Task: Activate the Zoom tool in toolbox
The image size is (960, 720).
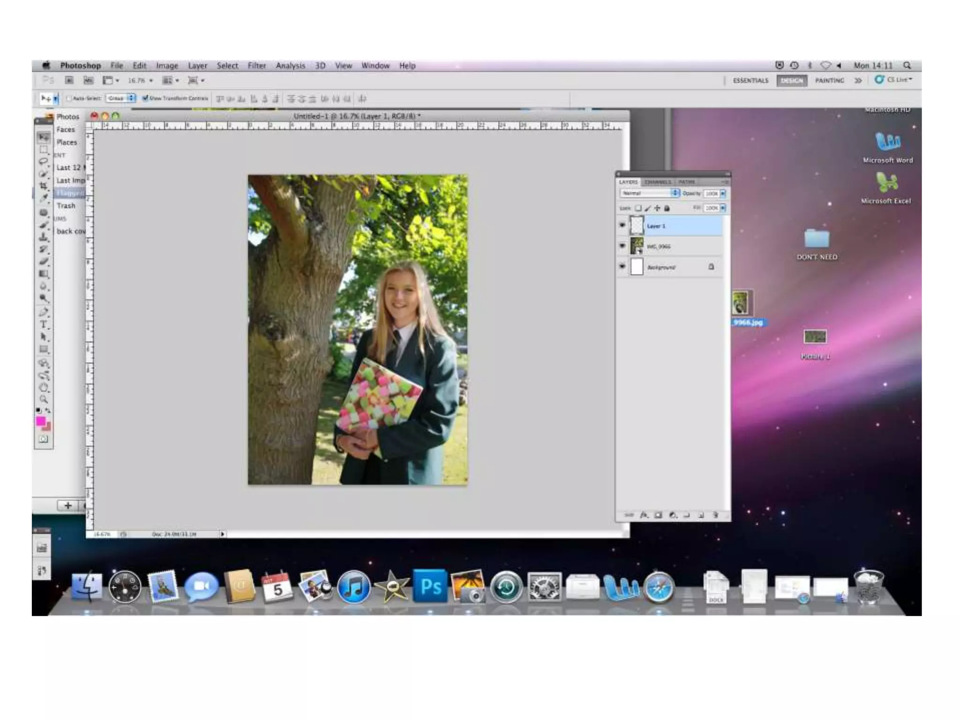Action: point(44,399)
